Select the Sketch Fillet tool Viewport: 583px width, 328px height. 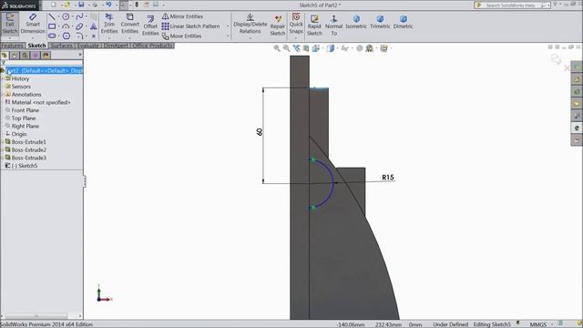[x=79, y=36]
